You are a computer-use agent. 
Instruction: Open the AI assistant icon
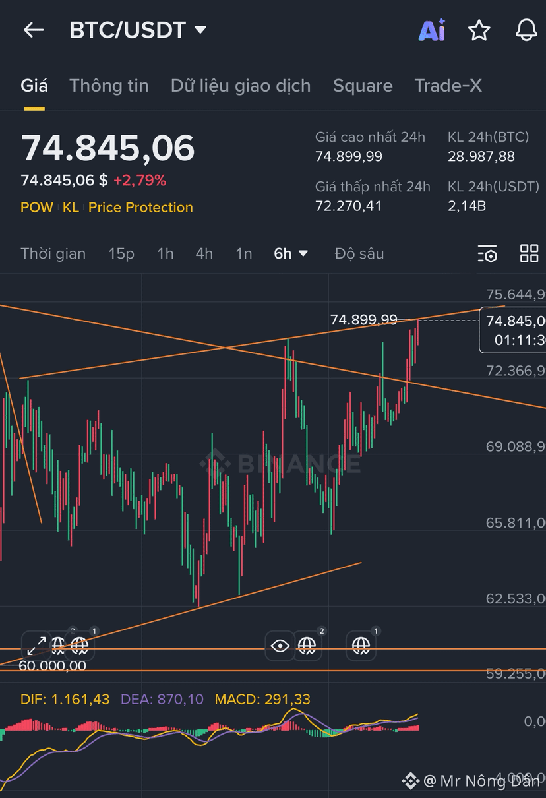click(432, 30)
